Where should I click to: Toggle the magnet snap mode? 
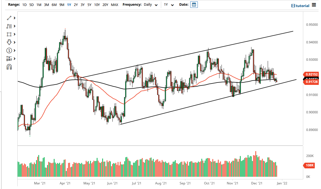pos(9,67)
